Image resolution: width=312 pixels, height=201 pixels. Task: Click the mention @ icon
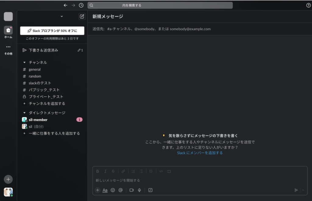tap(121, 190)
